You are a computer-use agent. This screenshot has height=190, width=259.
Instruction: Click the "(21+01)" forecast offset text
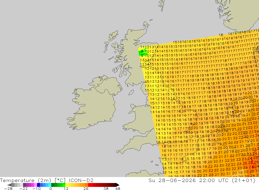(x=244, y=180)
